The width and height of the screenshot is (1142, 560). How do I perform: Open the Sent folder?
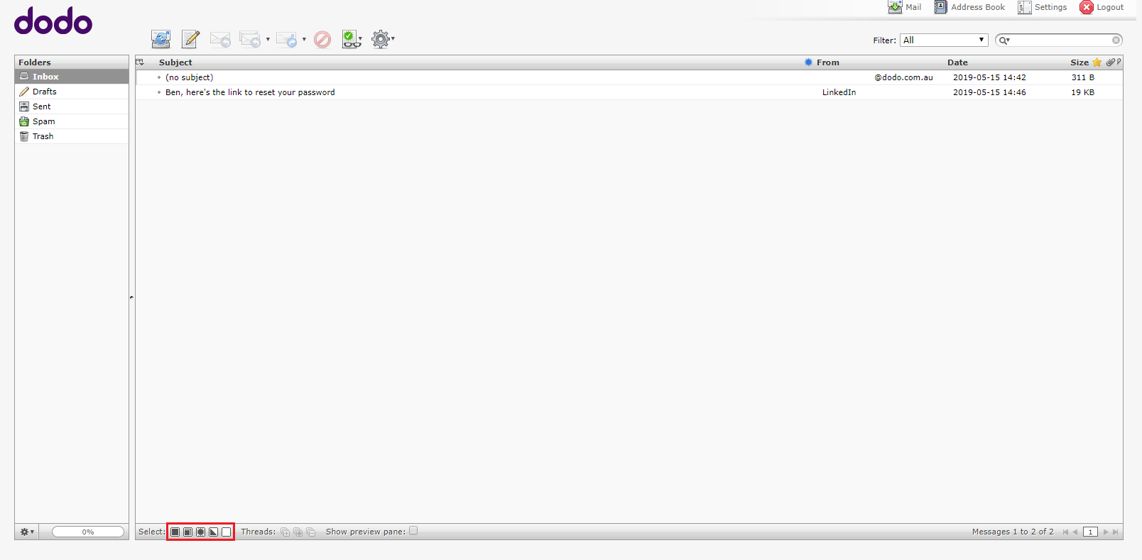coord(42,106)
